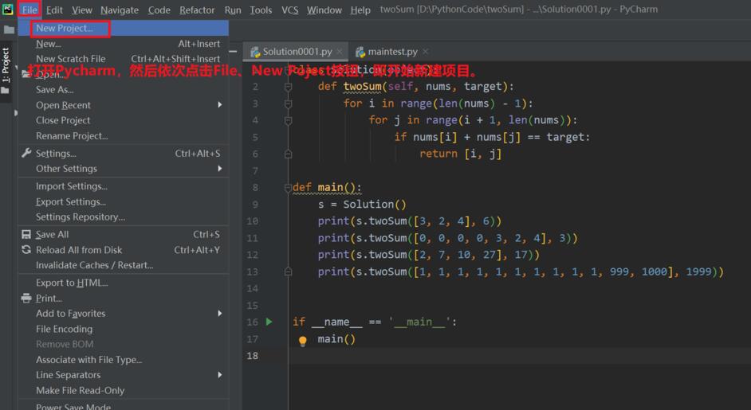751x410 pixels.
Task: Click the PyCharm logo icon
Action: coord(8,9)
